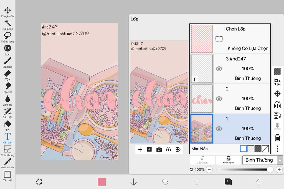Choose the diagonal-line background swatch
Viewport: 284px width, 189px height.
click(265, 149)
